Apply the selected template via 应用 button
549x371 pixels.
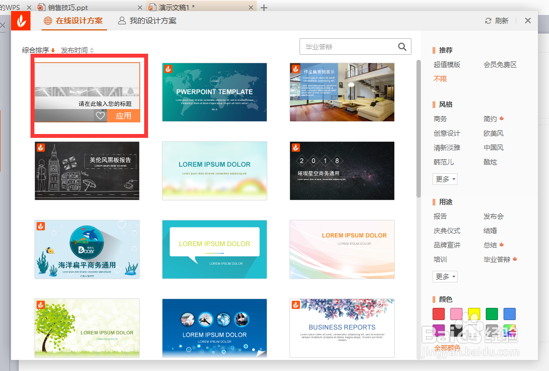(123, 116)
